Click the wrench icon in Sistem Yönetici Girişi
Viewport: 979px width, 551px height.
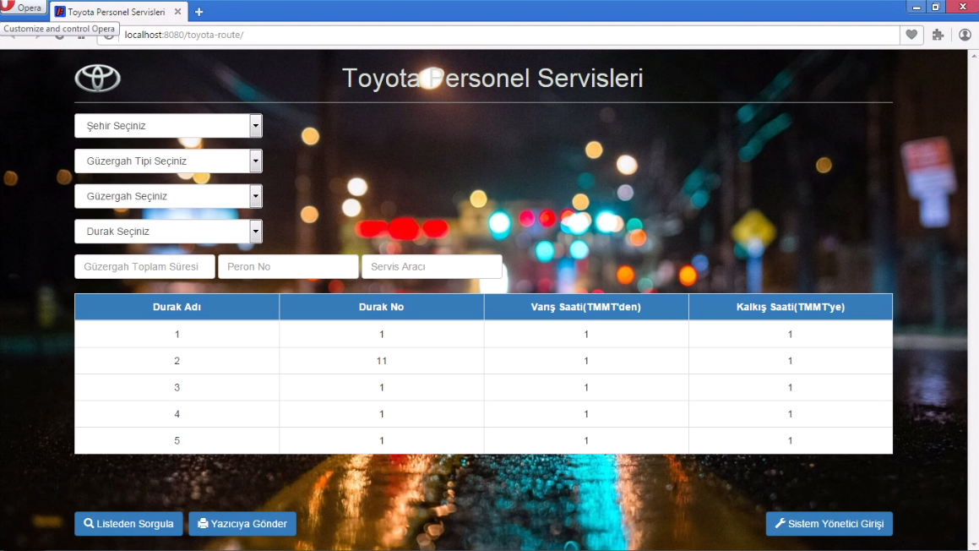click(x=780, y=523)
